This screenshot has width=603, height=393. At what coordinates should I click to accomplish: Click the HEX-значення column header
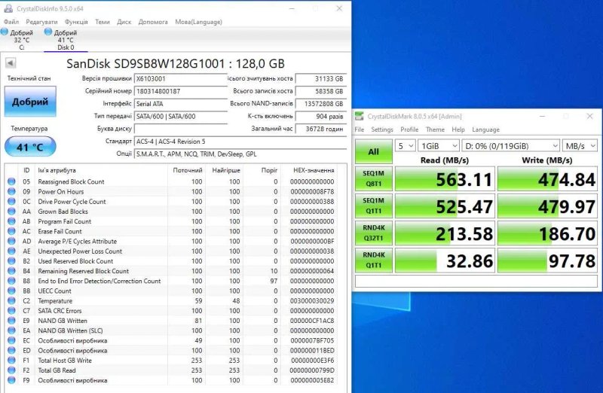314,170
